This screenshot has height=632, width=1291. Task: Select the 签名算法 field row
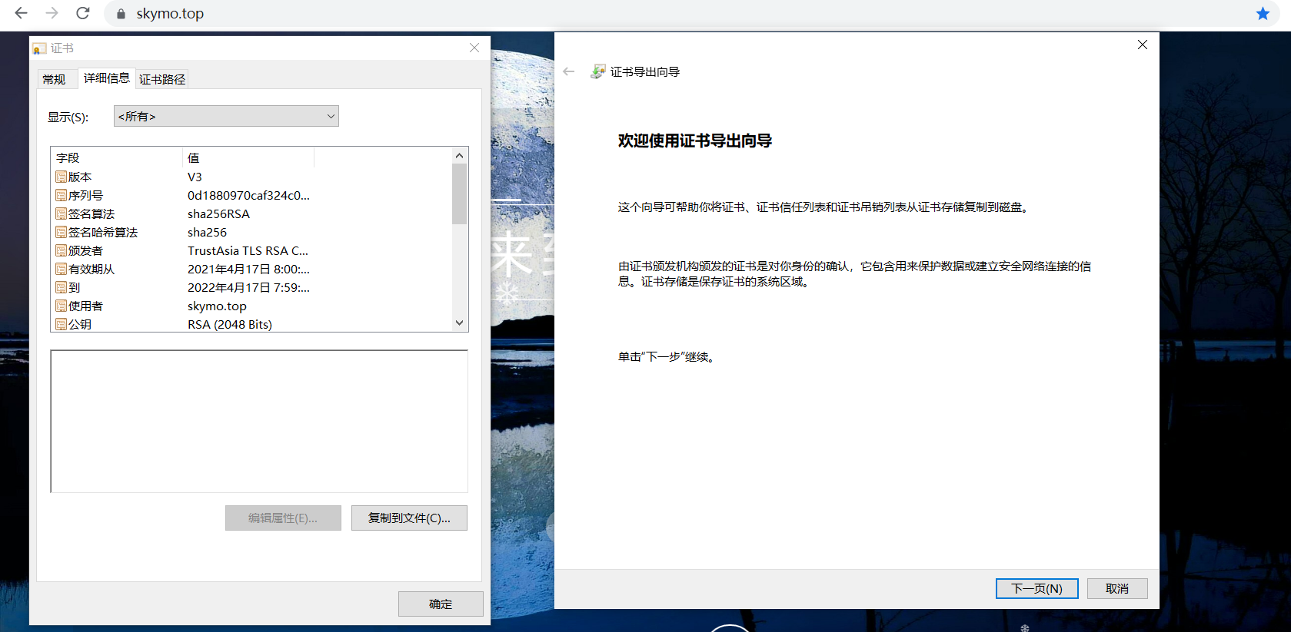(91, 213)
